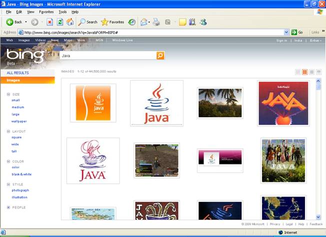Filter images by wallpaper size
This screenshot has height=237, width=326.
(19, 121)
